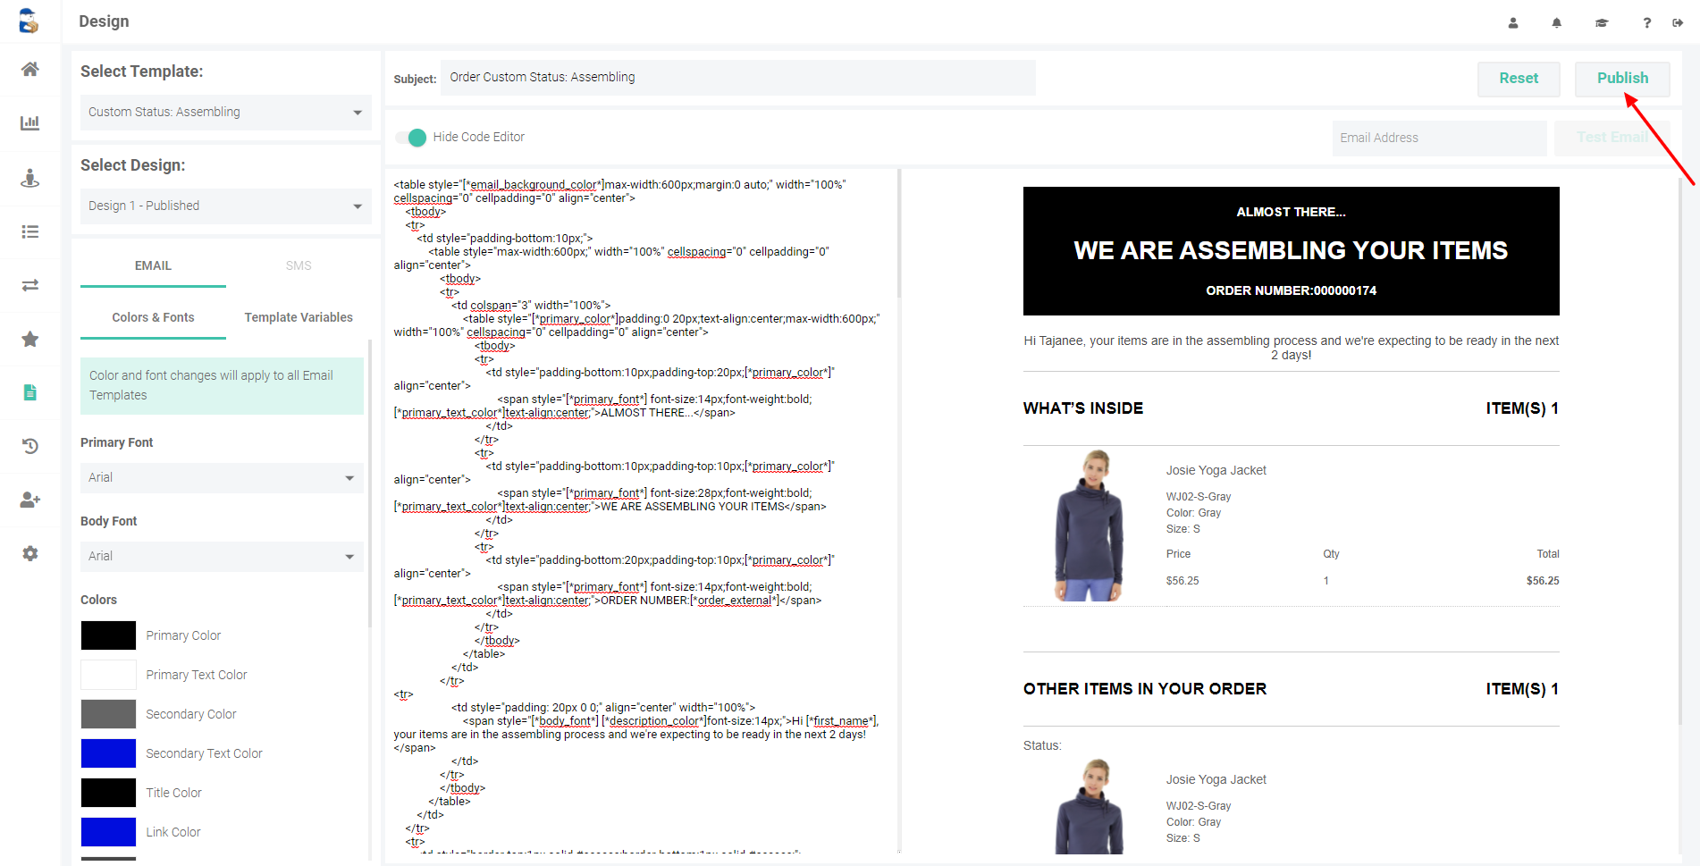Click the code editor scrollbar
Screen dimensions: 1700x866
tap(898, 234)
